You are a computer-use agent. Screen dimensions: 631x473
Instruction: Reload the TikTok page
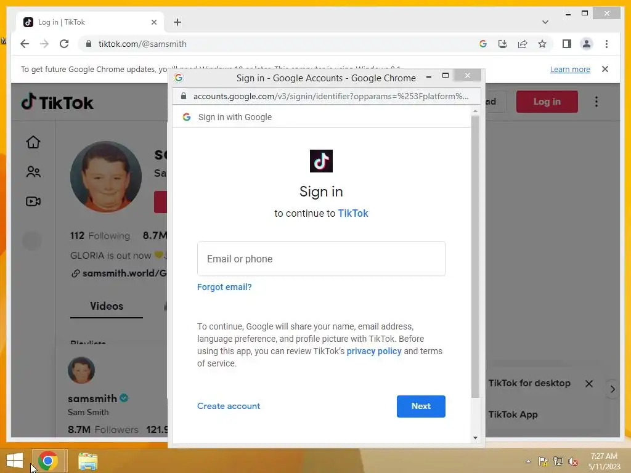point(64,44)
